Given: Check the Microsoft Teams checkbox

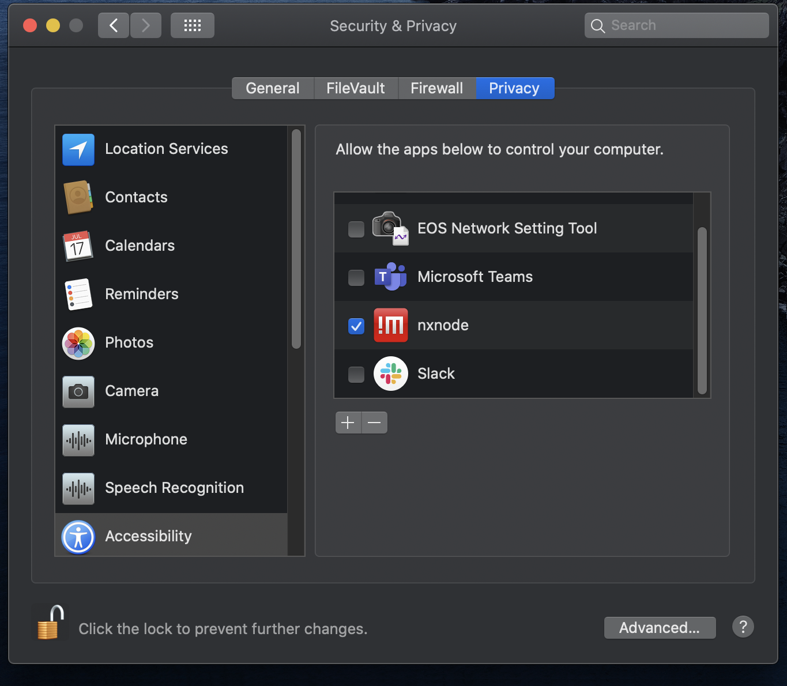Looking at the screenshot, I should [356, 277].
